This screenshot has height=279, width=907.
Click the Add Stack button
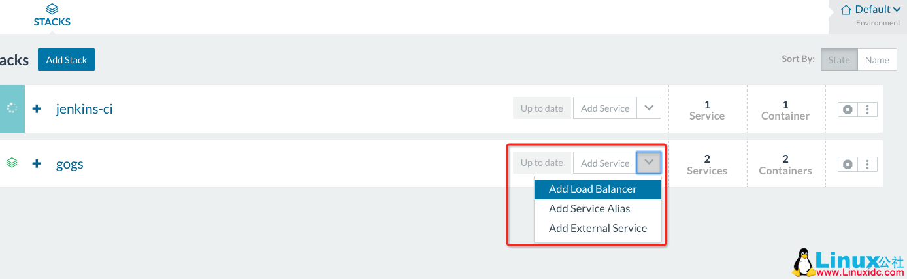coord(67,59)
